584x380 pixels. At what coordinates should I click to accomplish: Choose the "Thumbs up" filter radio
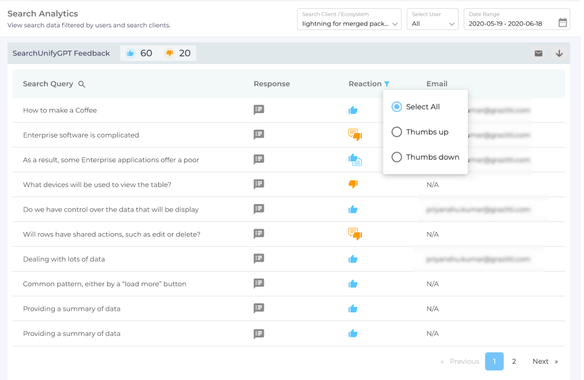(397, 132)
